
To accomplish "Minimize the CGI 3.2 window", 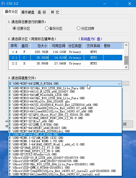I will coord(105,4).
